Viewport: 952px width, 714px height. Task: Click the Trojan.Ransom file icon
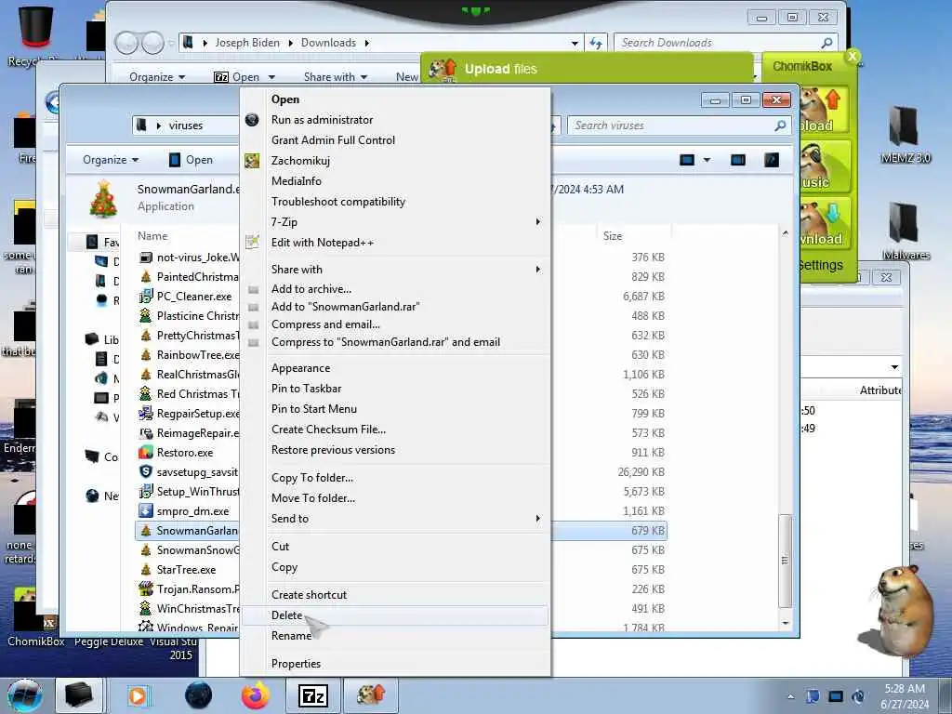click(146, 588)
